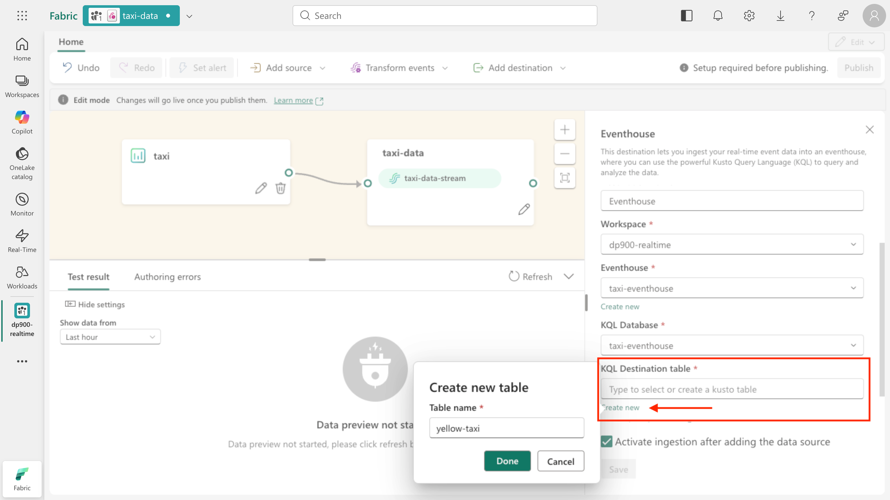Focus the top Search box
The height and width of the screenshot is (500, 890).
[445, 16]
